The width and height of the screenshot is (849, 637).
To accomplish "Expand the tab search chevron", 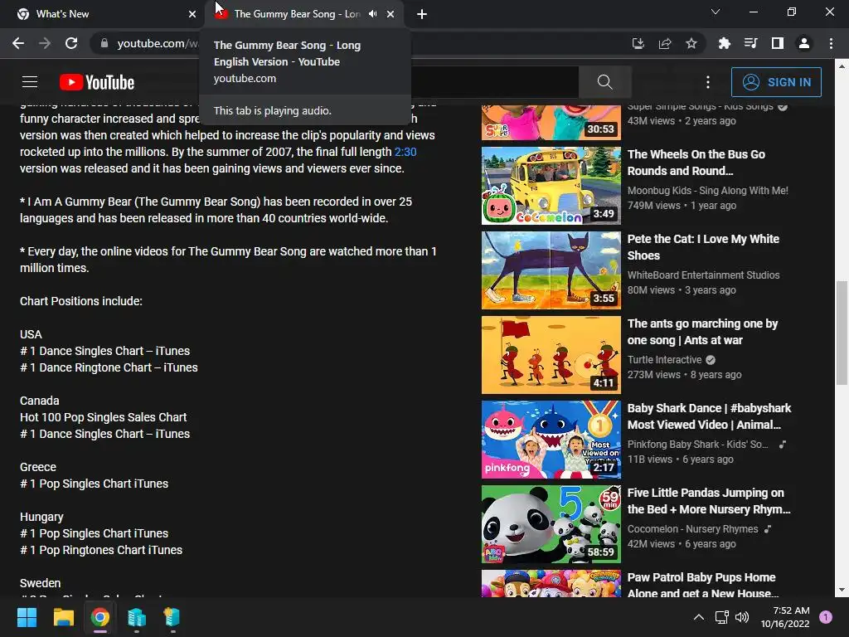I will coord(716,12).
